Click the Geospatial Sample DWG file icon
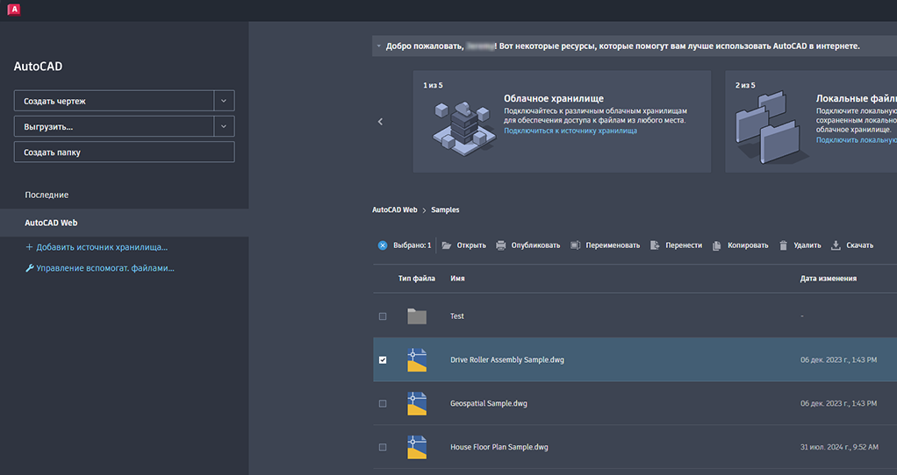 pyautogui.click(x=417, y=404)
